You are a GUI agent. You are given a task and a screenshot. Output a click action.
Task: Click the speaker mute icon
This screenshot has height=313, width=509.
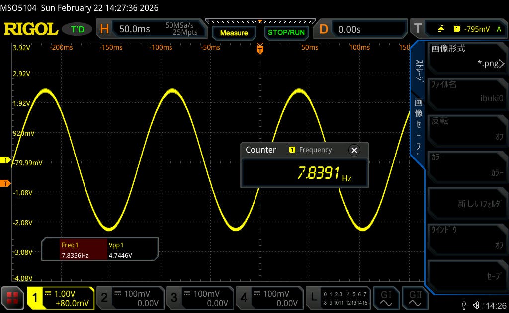(x=478, y=305)
